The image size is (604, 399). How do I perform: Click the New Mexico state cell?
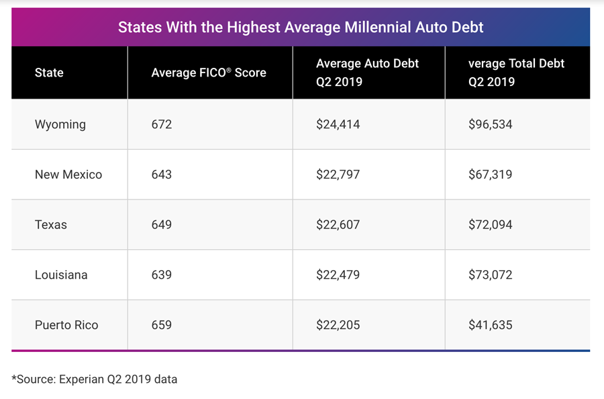coord(68,175)
